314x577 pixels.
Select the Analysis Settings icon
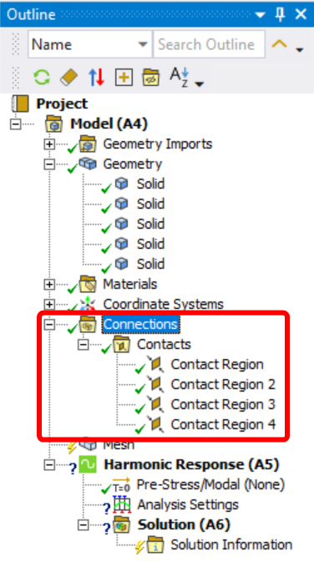pos(121,505)
